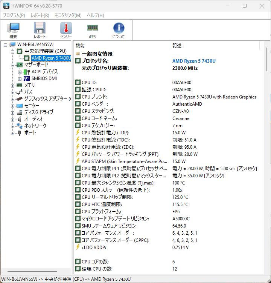Screen dimensions: 271x283
Task: Open the について info icon
Action: (119, 30)
